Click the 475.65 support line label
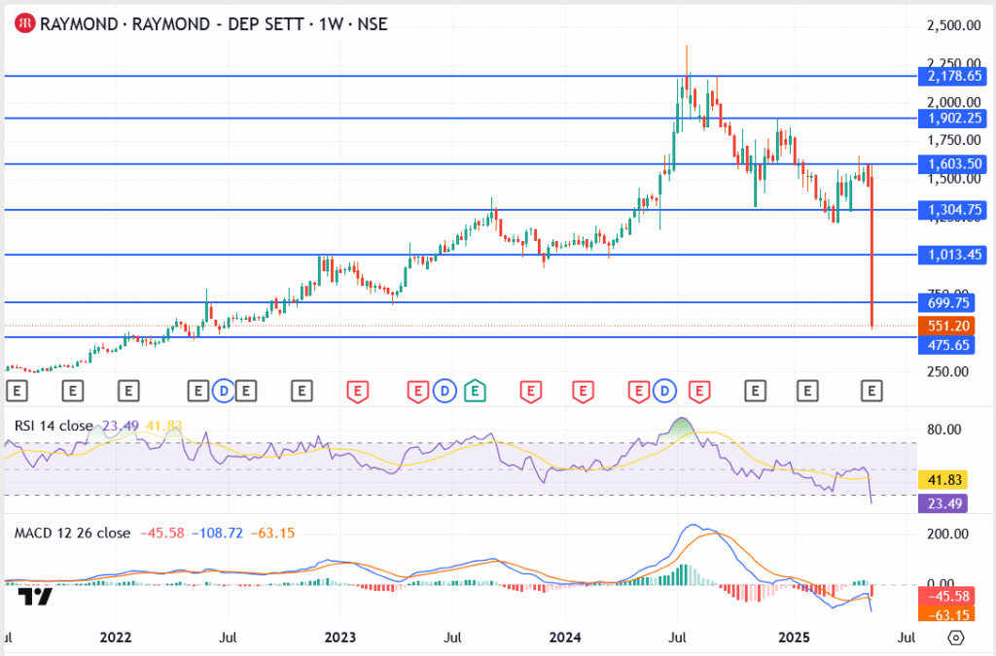 (x=948, y=345)
